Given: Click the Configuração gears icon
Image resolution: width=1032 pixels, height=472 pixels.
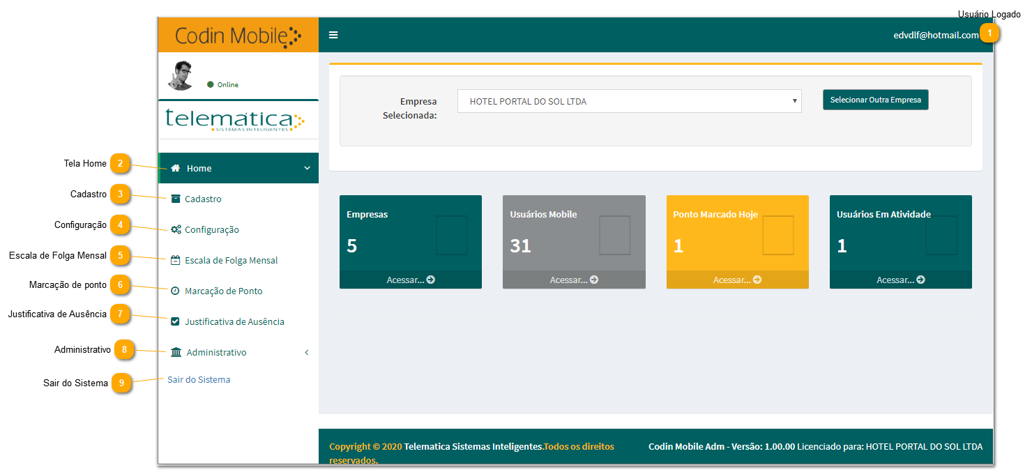Looking at the screenshot, I should pos(176,229).
